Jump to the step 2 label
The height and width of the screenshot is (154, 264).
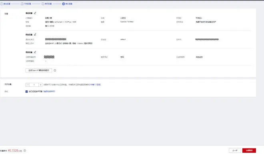point(28,4)
